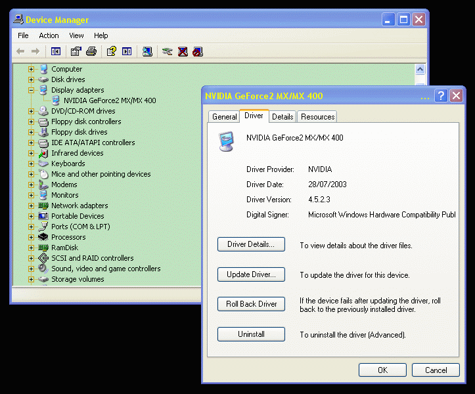Click the Network adapters card icon
The height and width of the screenshot is (394, 475).
43,206
